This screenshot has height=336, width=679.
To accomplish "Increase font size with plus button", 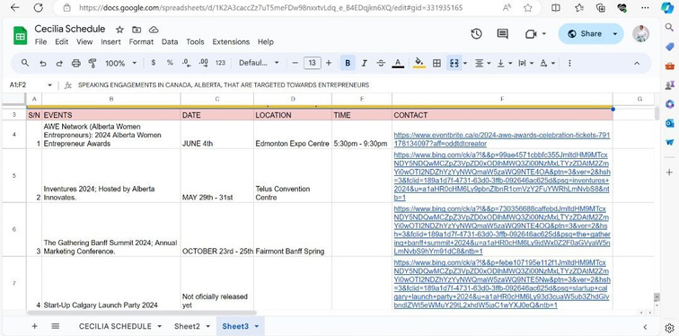I will (x=329, y=63).
